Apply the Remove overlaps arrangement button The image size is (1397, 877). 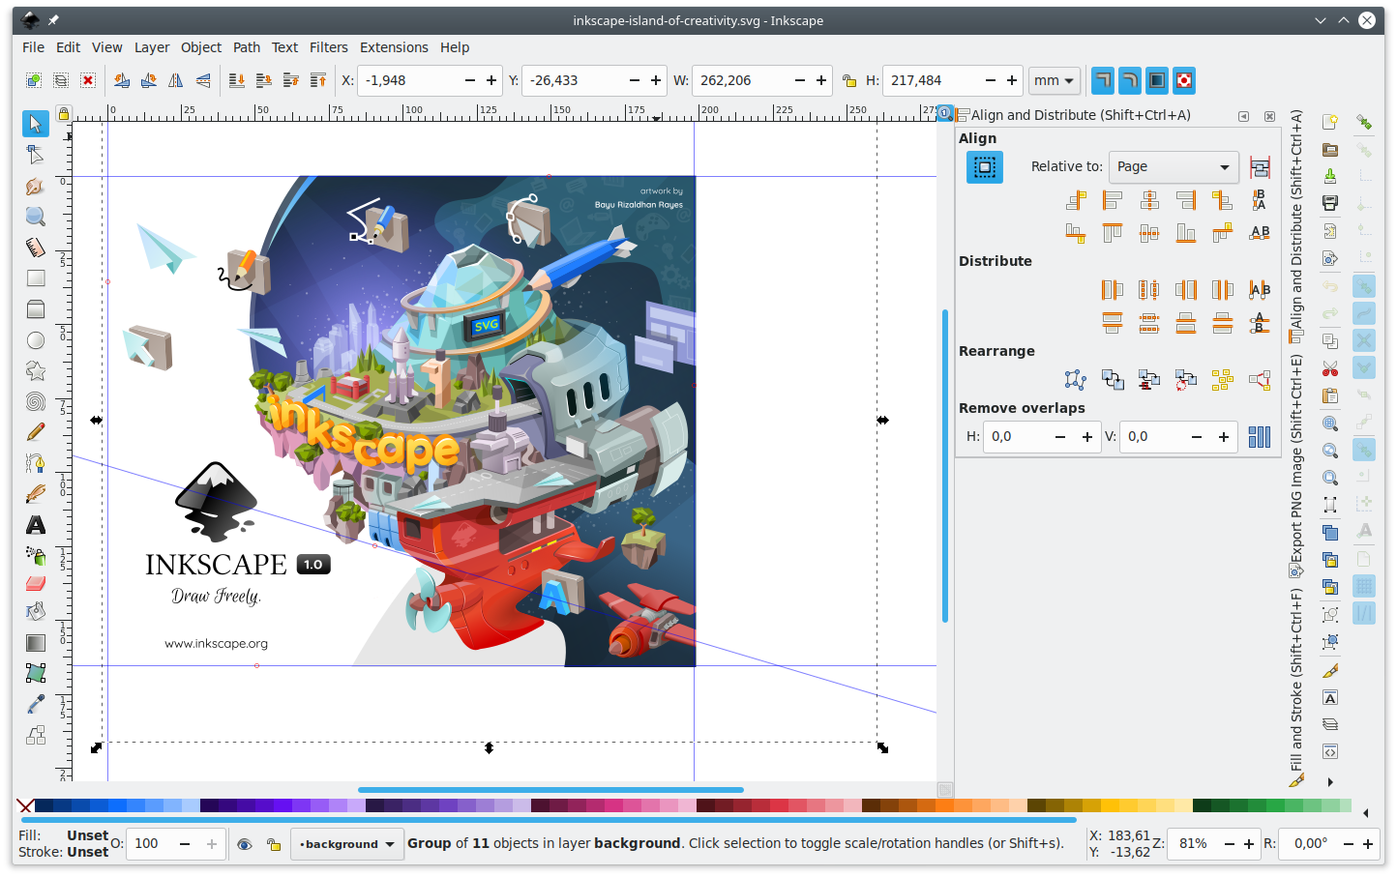click(x=1259, y=436)
